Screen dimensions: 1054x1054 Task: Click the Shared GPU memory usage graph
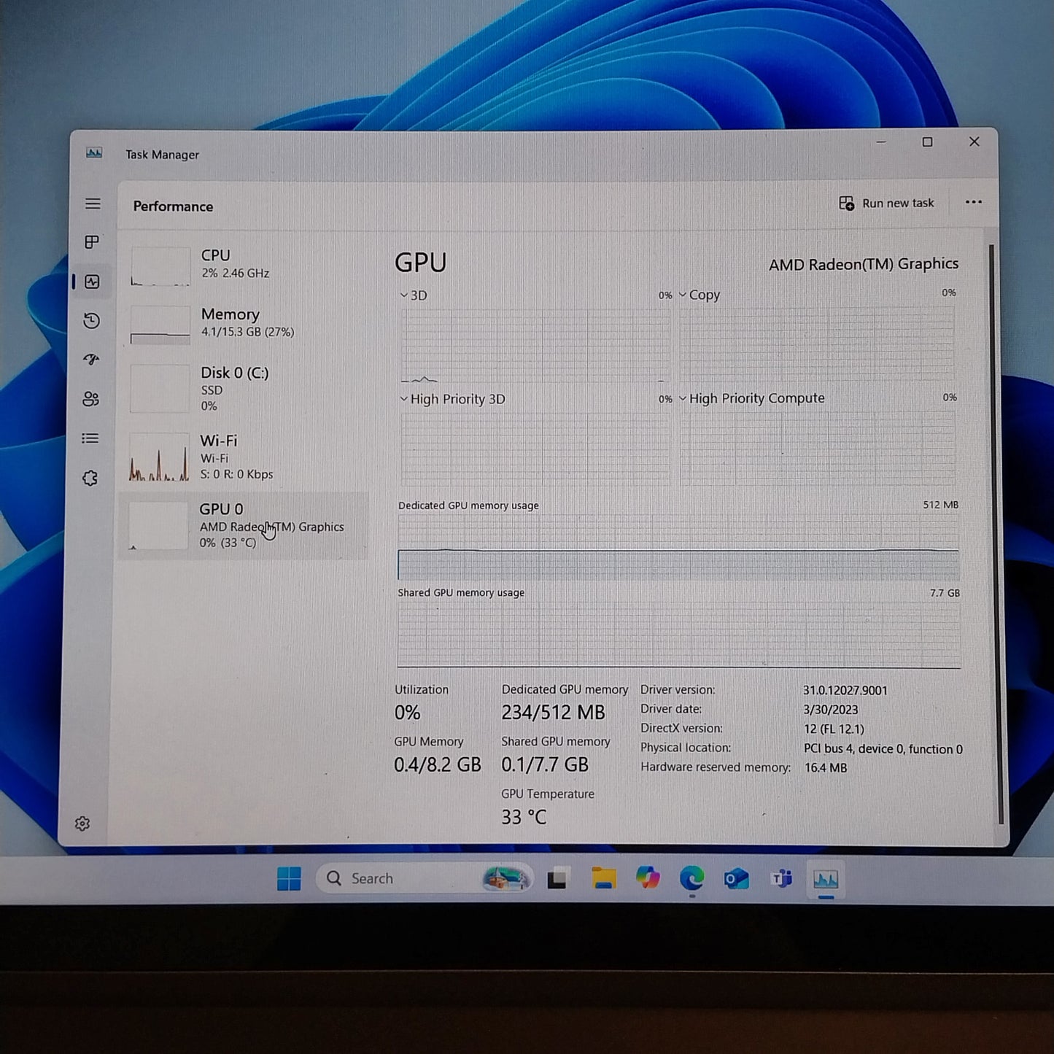click(678, 635)
